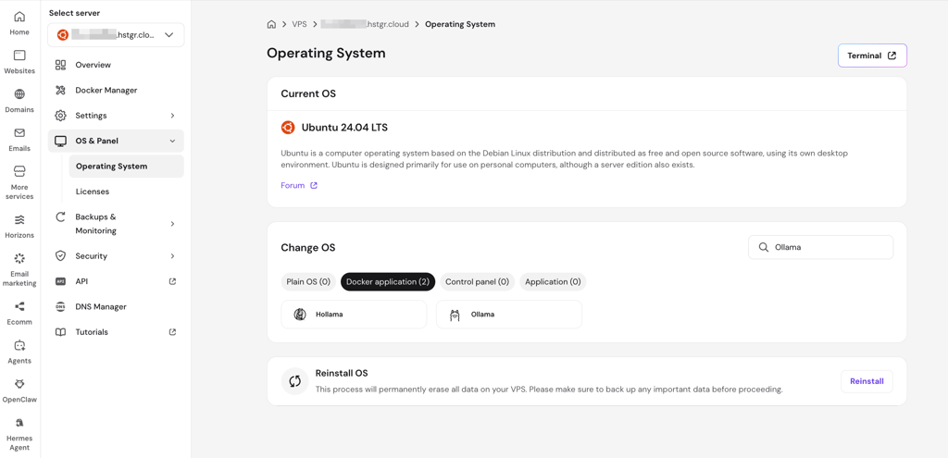
Task: Click the Security shield icon
Action: (x=60, y=256)
